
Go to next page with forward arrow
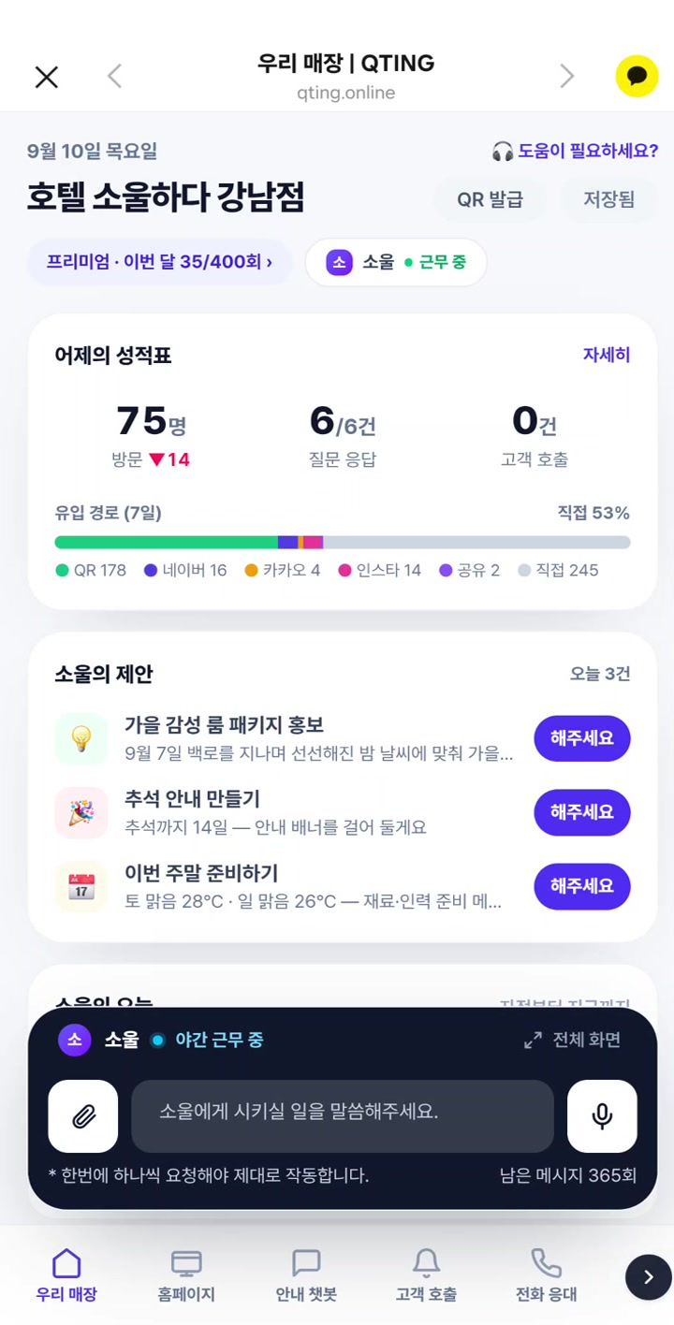pyautogui.click(x=566, y=76)
